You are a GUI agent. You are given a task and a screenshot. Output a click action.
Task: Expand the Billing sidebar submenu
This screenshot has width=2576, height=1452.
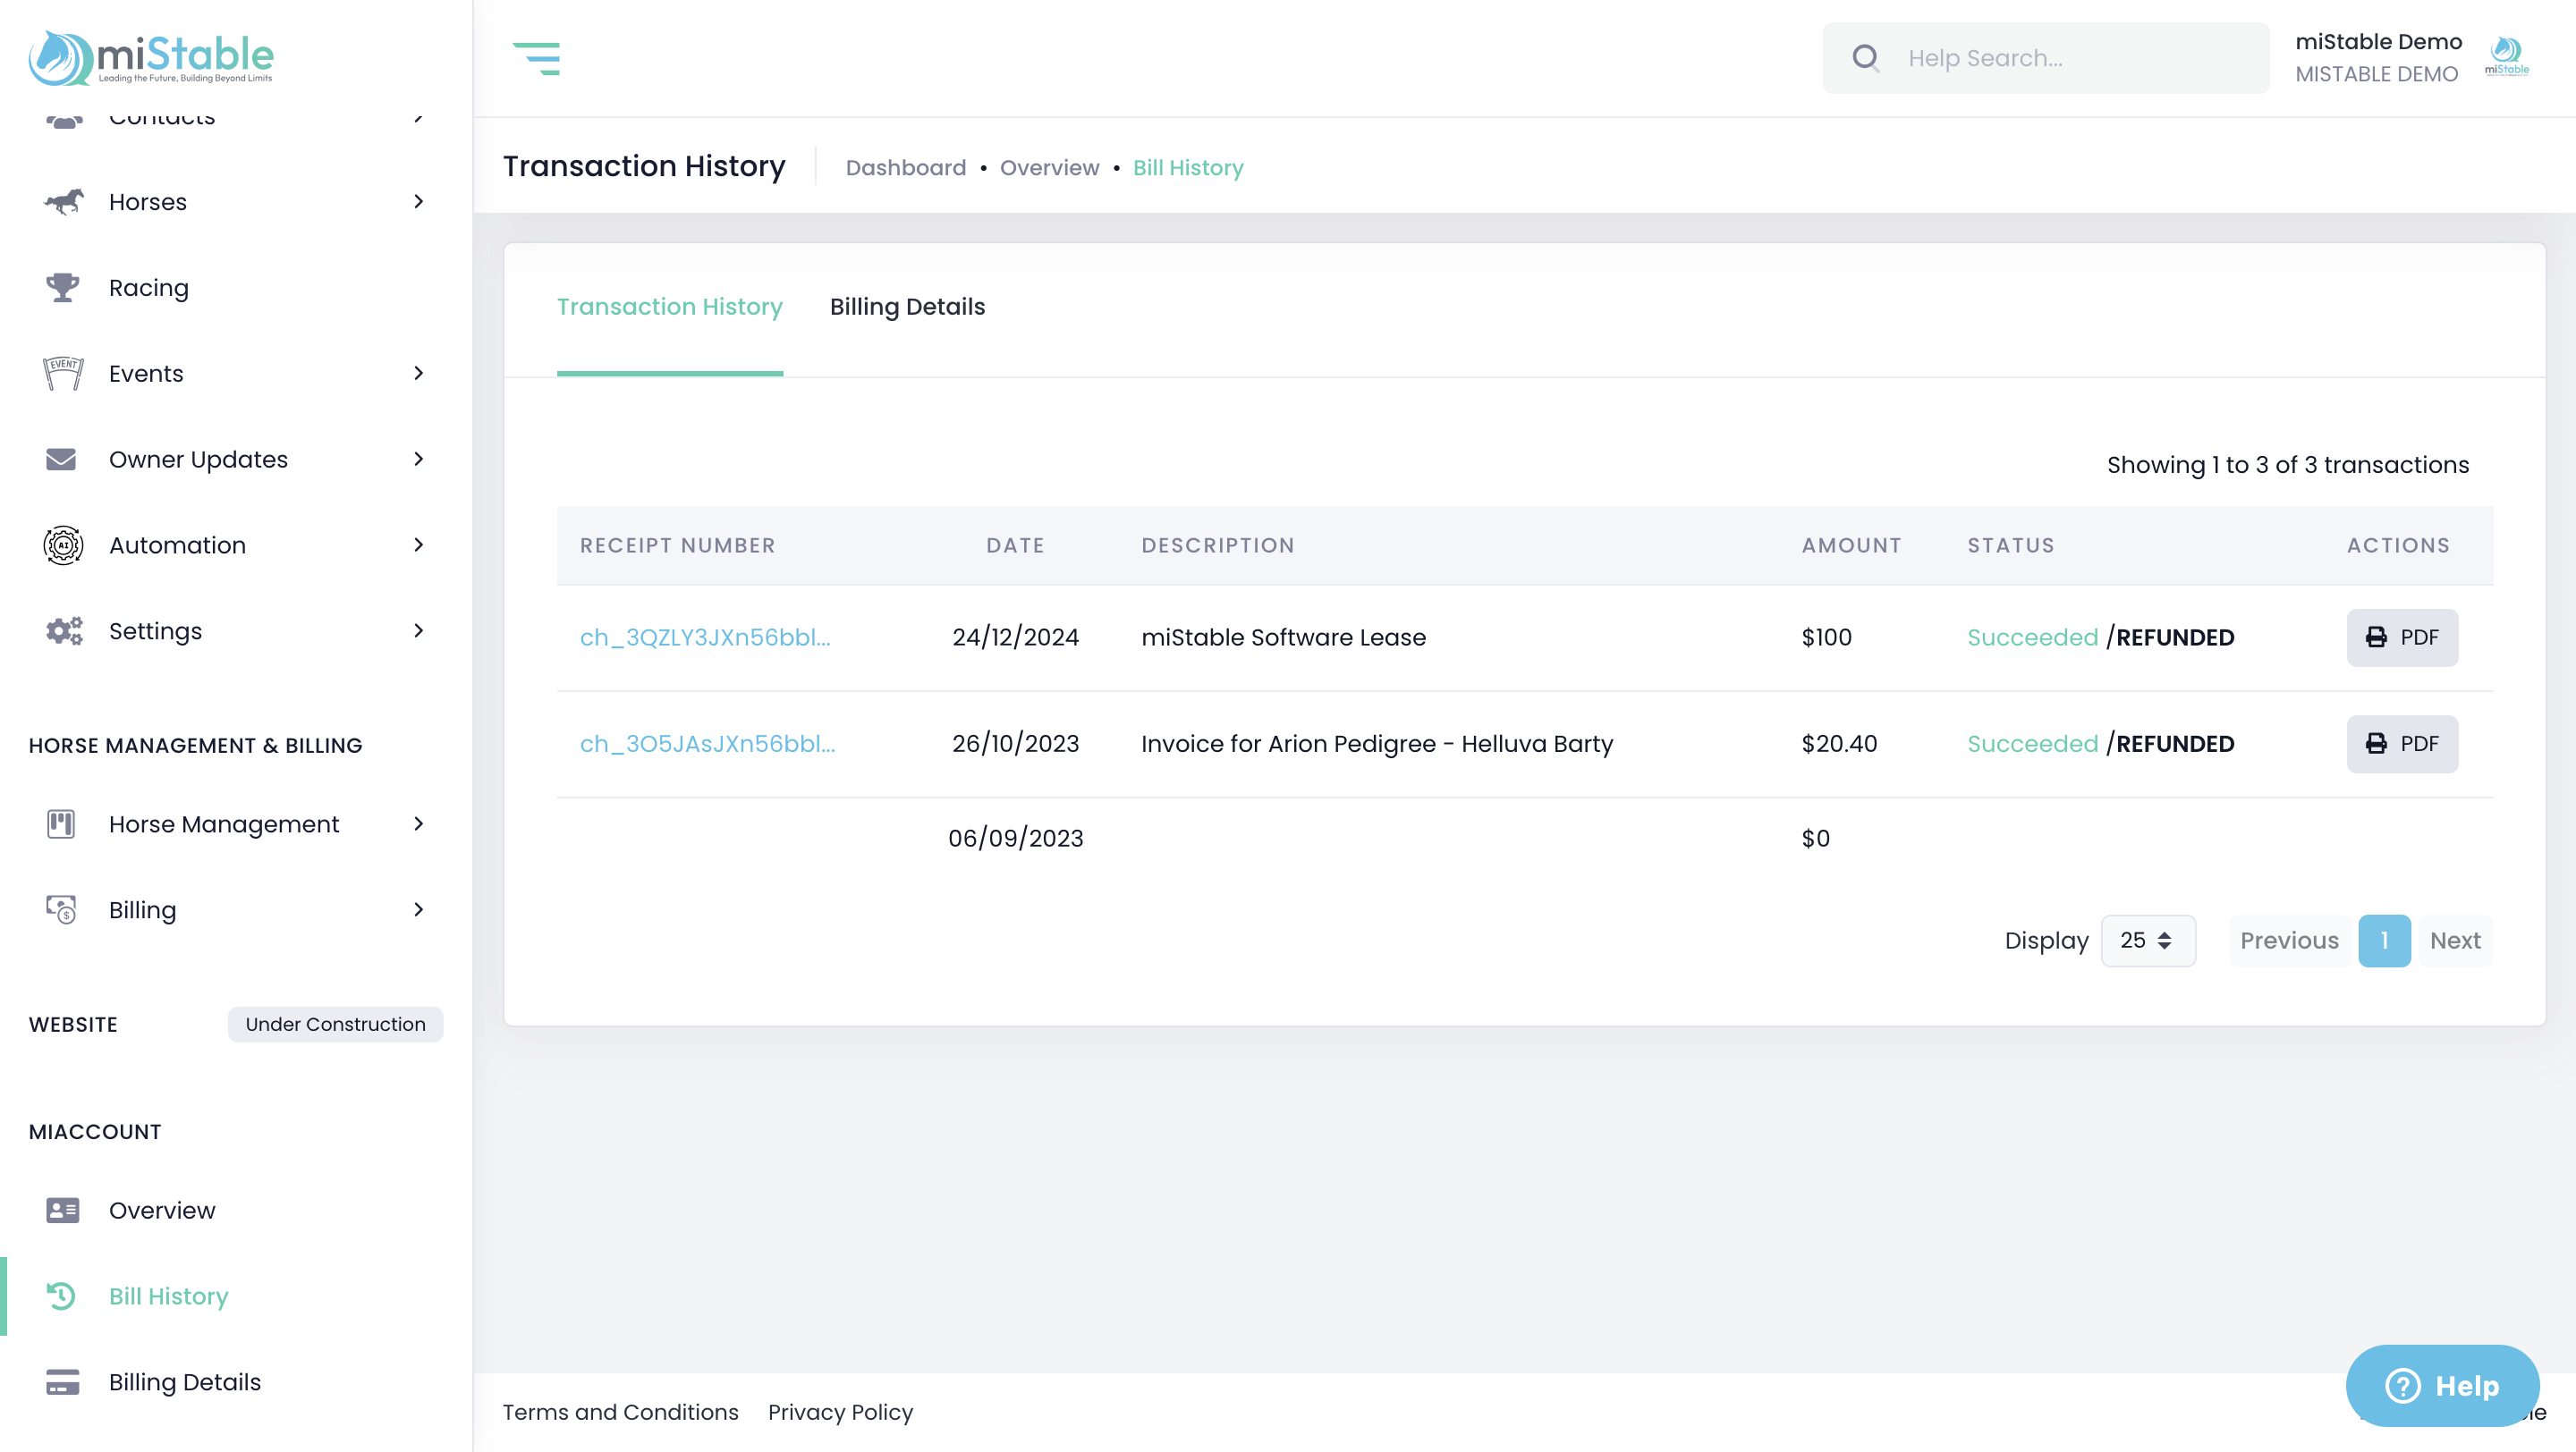418,910
